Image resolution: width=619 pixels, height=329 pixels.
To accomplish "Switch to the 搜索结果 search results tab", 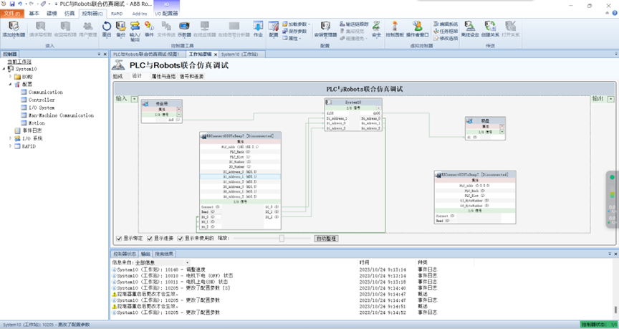I will pyautogui.click(x=164, y=254).
